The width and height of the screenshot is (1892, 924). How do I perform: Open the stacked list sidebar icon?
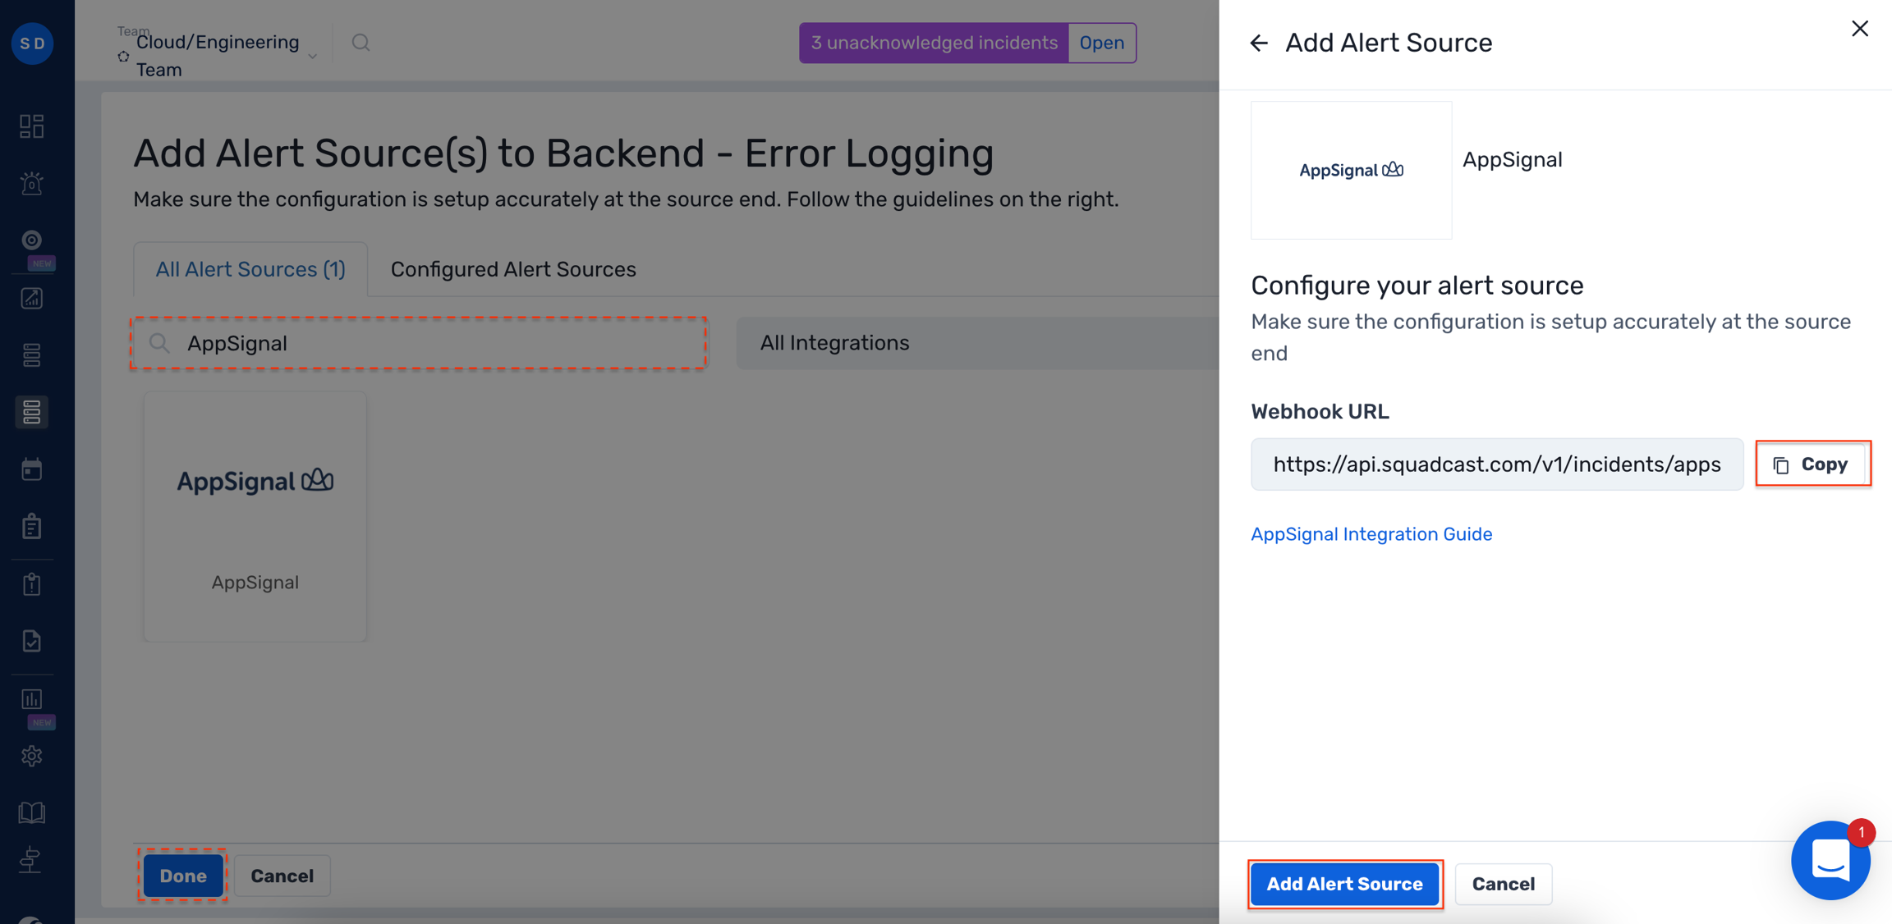[x=32, y=355]
